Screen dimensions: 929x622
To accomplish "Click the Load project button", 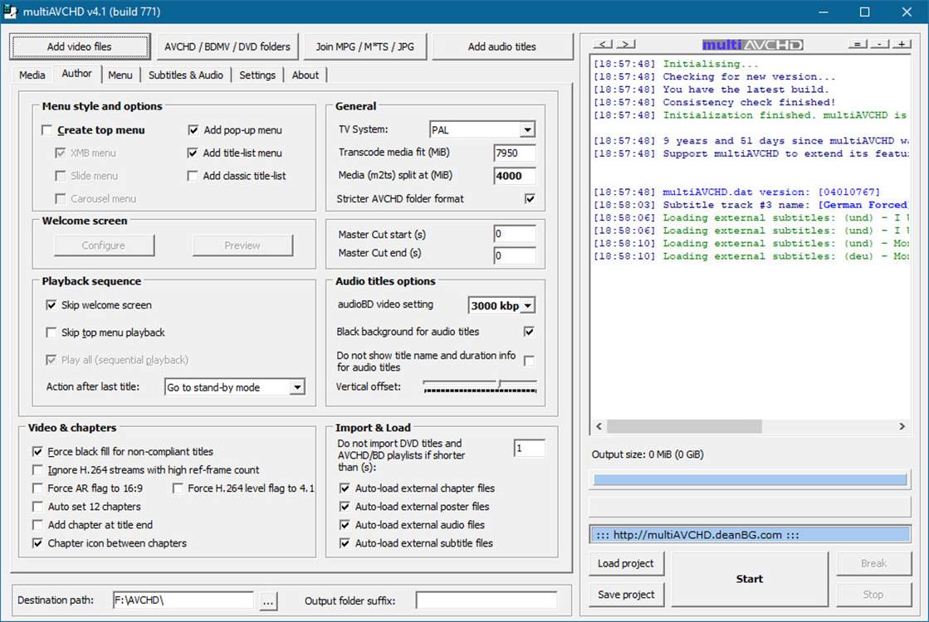I will (626, 563).
